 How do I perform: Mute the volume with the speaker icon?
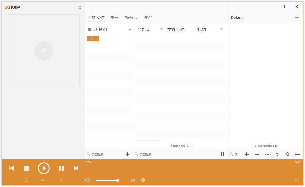pyautogui.click(x=88, y=180)
